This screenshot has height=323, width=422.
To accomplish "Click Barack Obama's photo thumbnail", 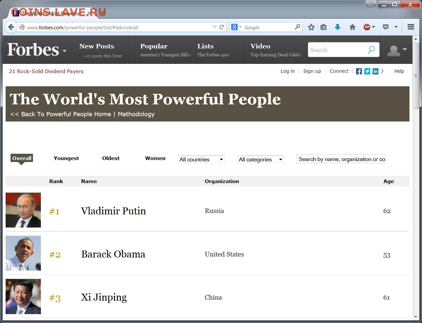I will tap(23, 253).
